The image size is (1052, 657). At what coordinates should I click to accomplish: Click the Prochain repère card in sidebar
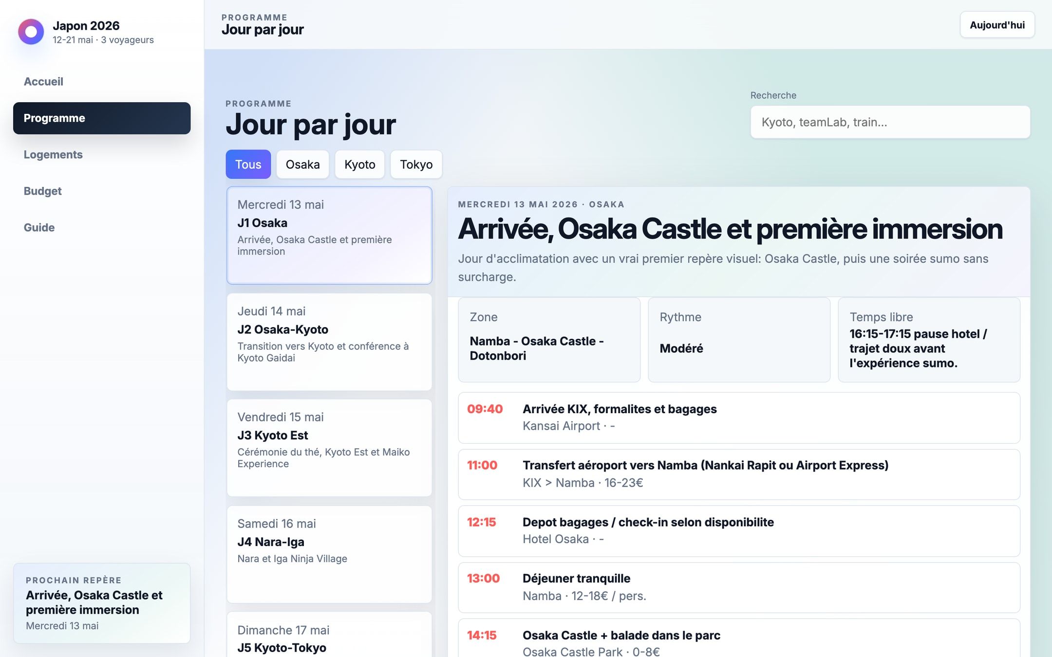102,603
